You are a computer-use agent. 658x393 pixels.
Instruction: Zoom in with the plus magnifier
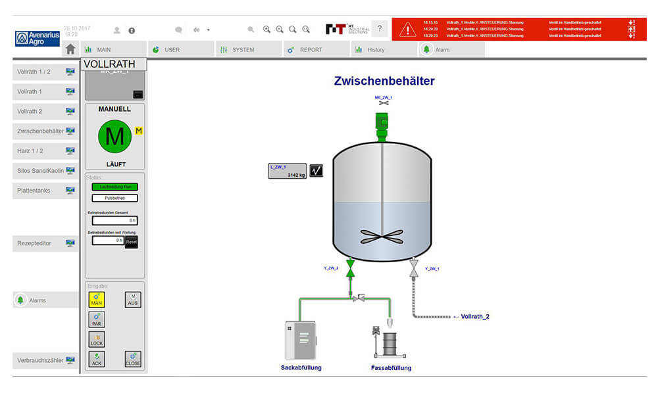tap(266, 30)
